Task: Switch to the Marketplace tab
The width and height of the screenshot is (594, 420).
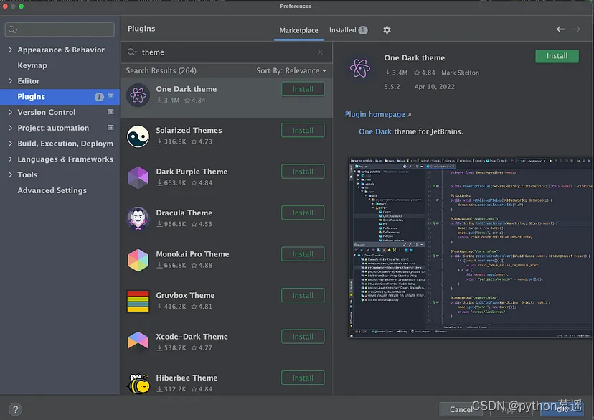Action: 299,30
